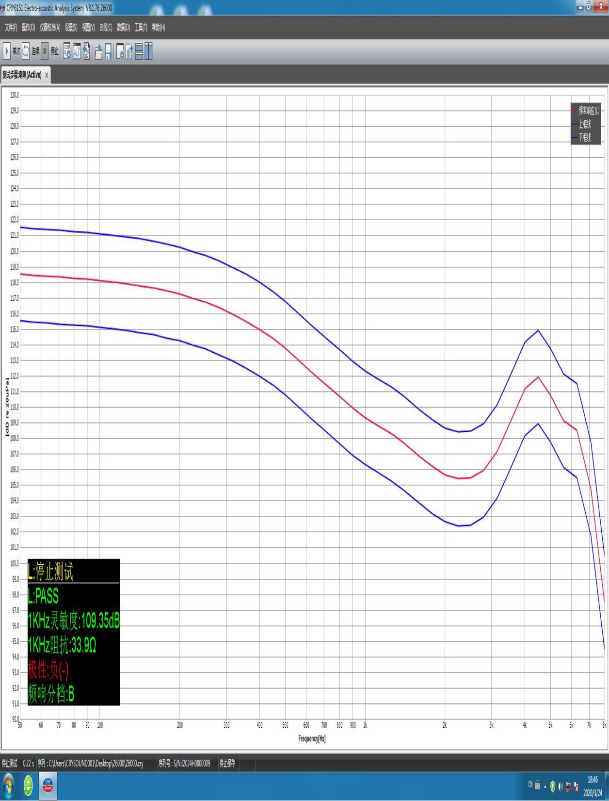The height and width of the screenshot is (801, 609).
Task: Open the Windows Start menu
Action: pos(8,785)
